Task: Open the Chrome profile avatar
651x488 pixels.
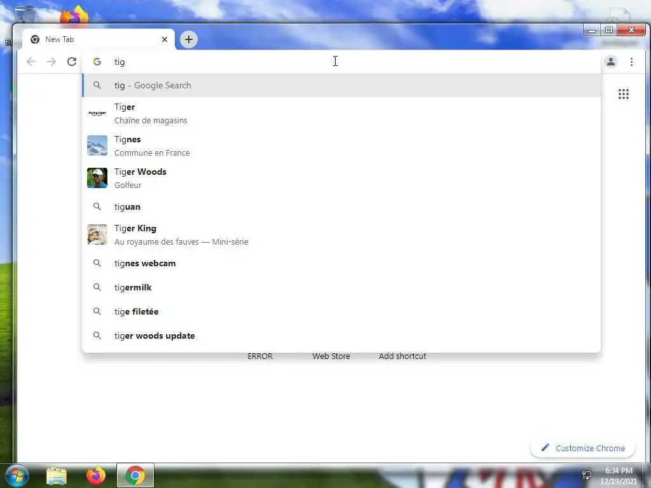Action: 611,62
